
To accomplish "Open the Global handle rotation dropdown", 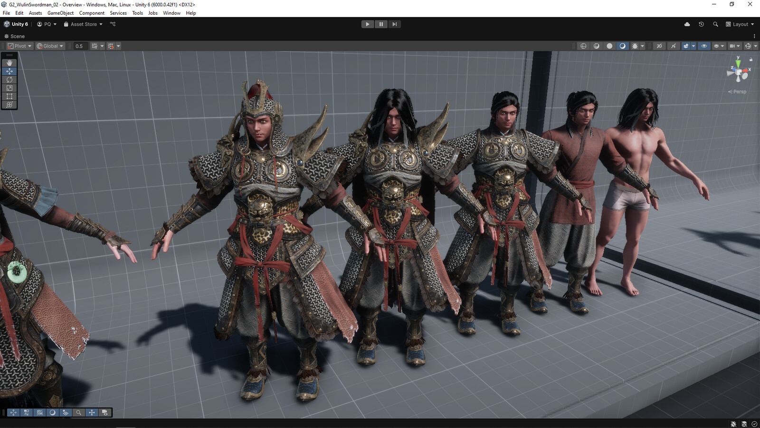I will 50,46.
